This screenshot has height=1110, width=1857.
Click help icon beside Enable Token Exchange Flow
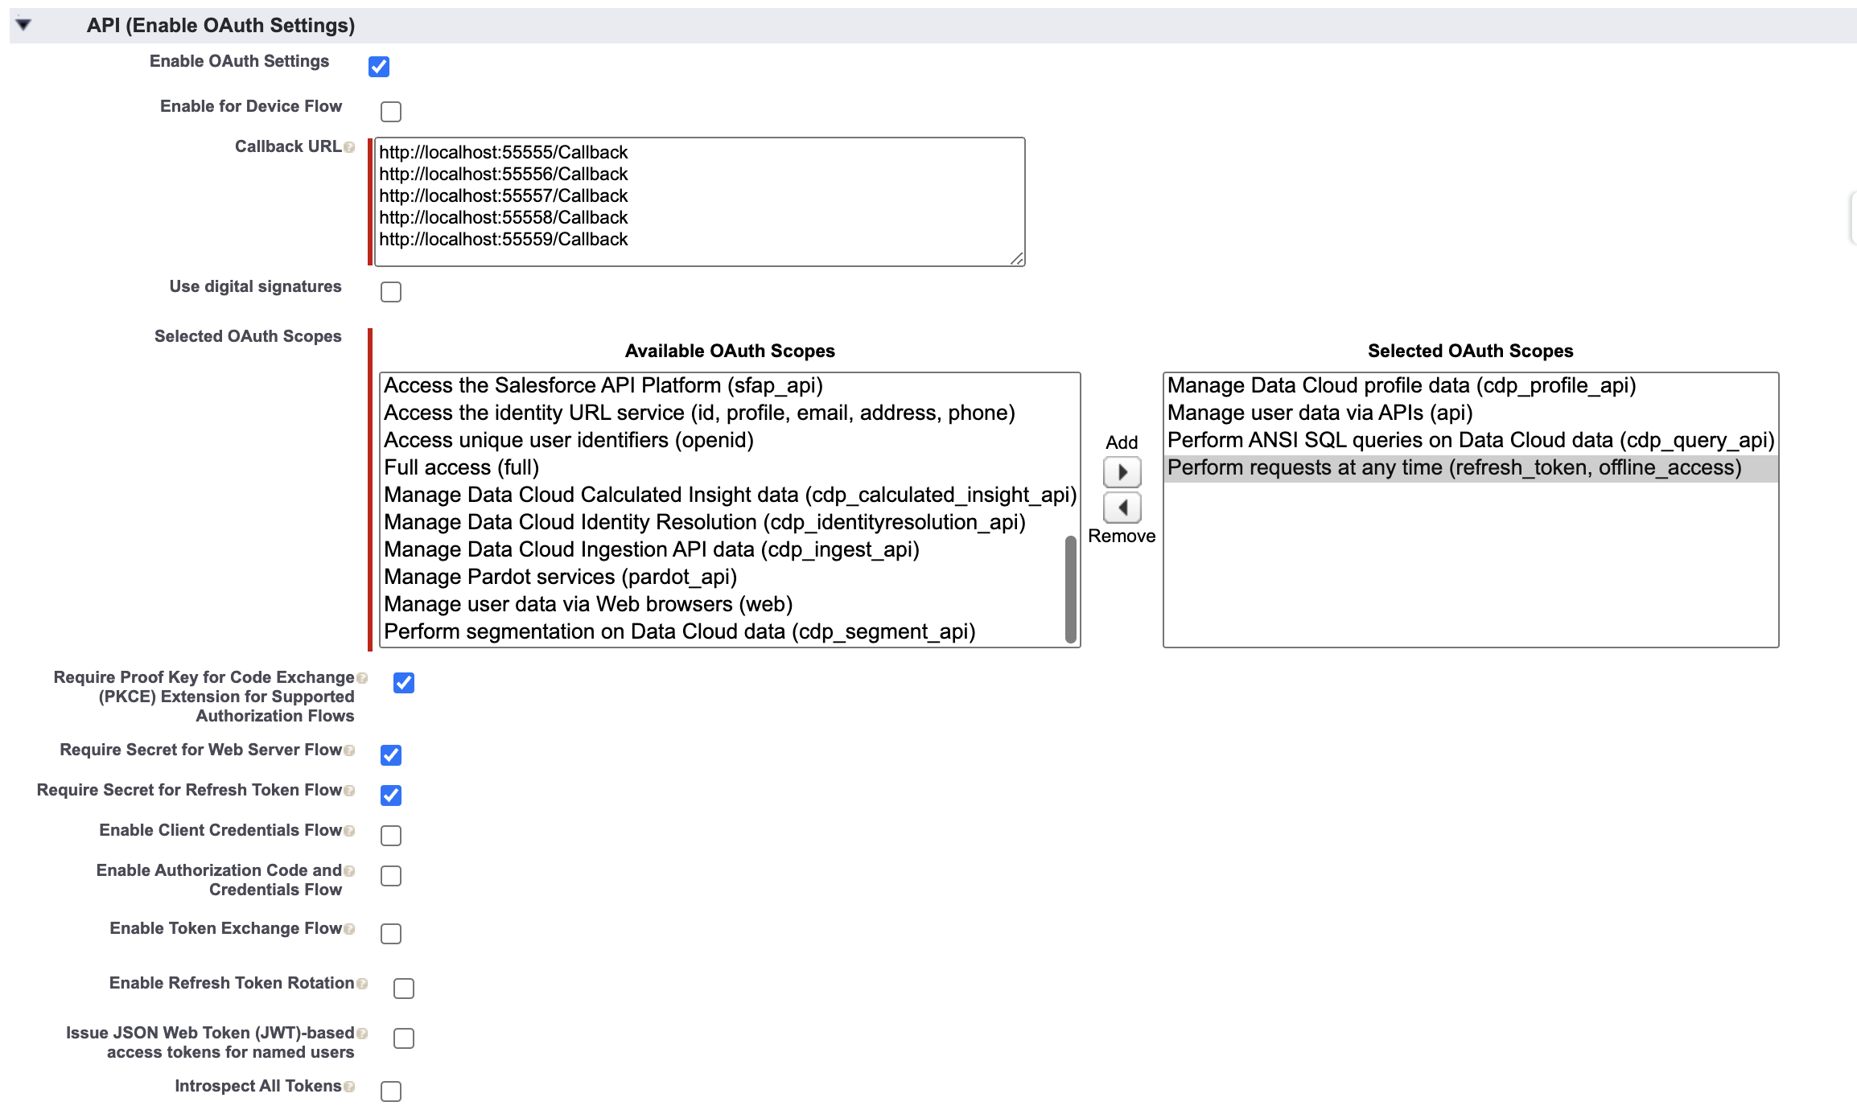[x=352, y=928]
